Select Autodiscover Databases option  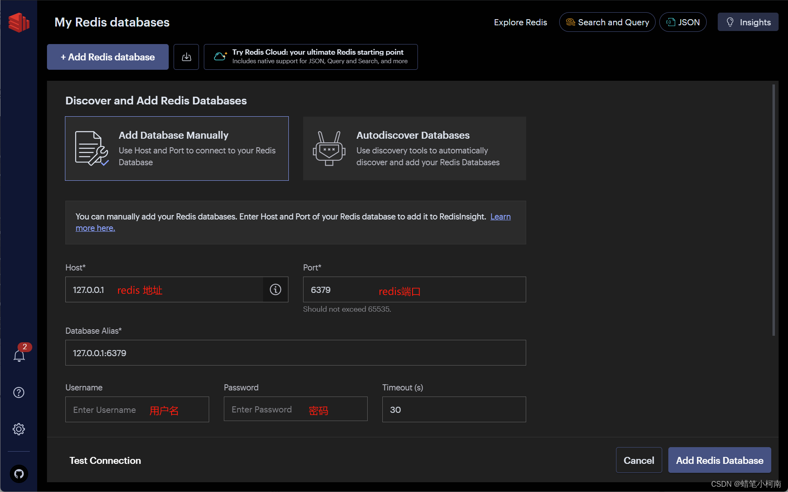coord(415,148)
